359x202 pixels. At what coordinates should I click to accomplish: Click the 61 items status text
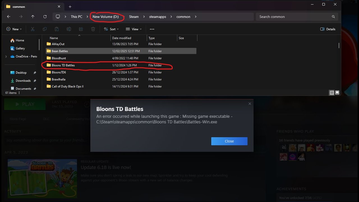(11, 93)
